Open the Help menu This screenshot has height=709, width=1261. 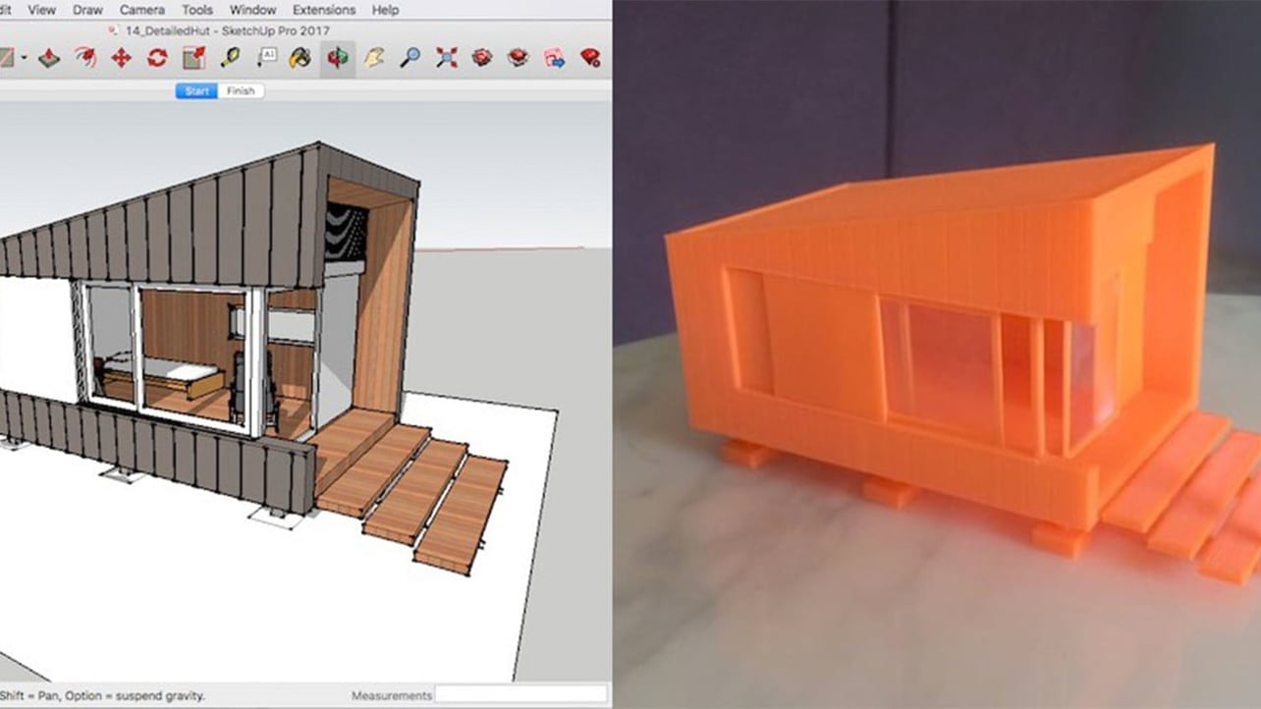[386, 10]
